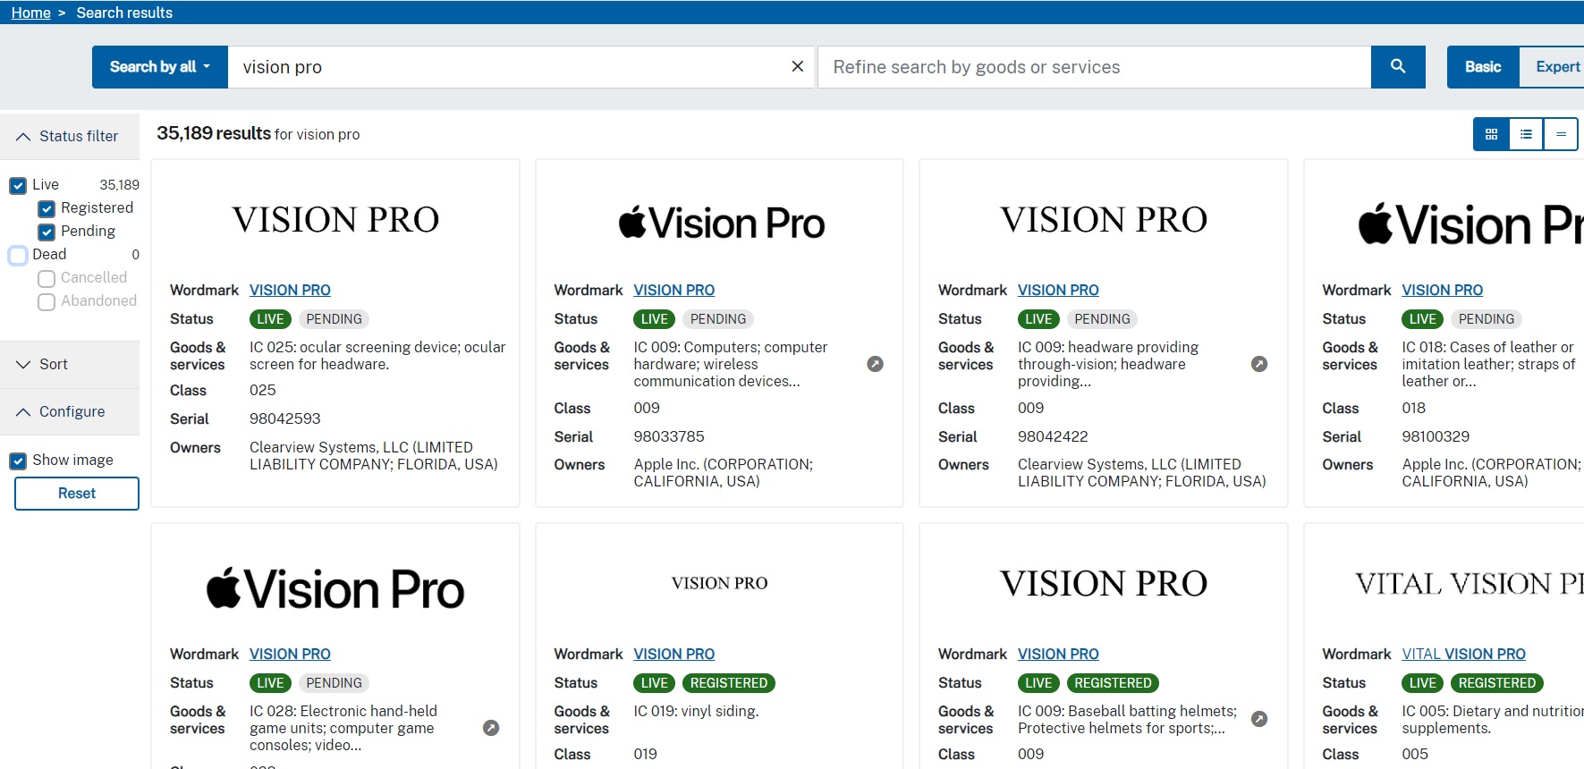
Task: Click Apple Vision Pro logo on serial 98033785 card
Action: tap(721, 223)
